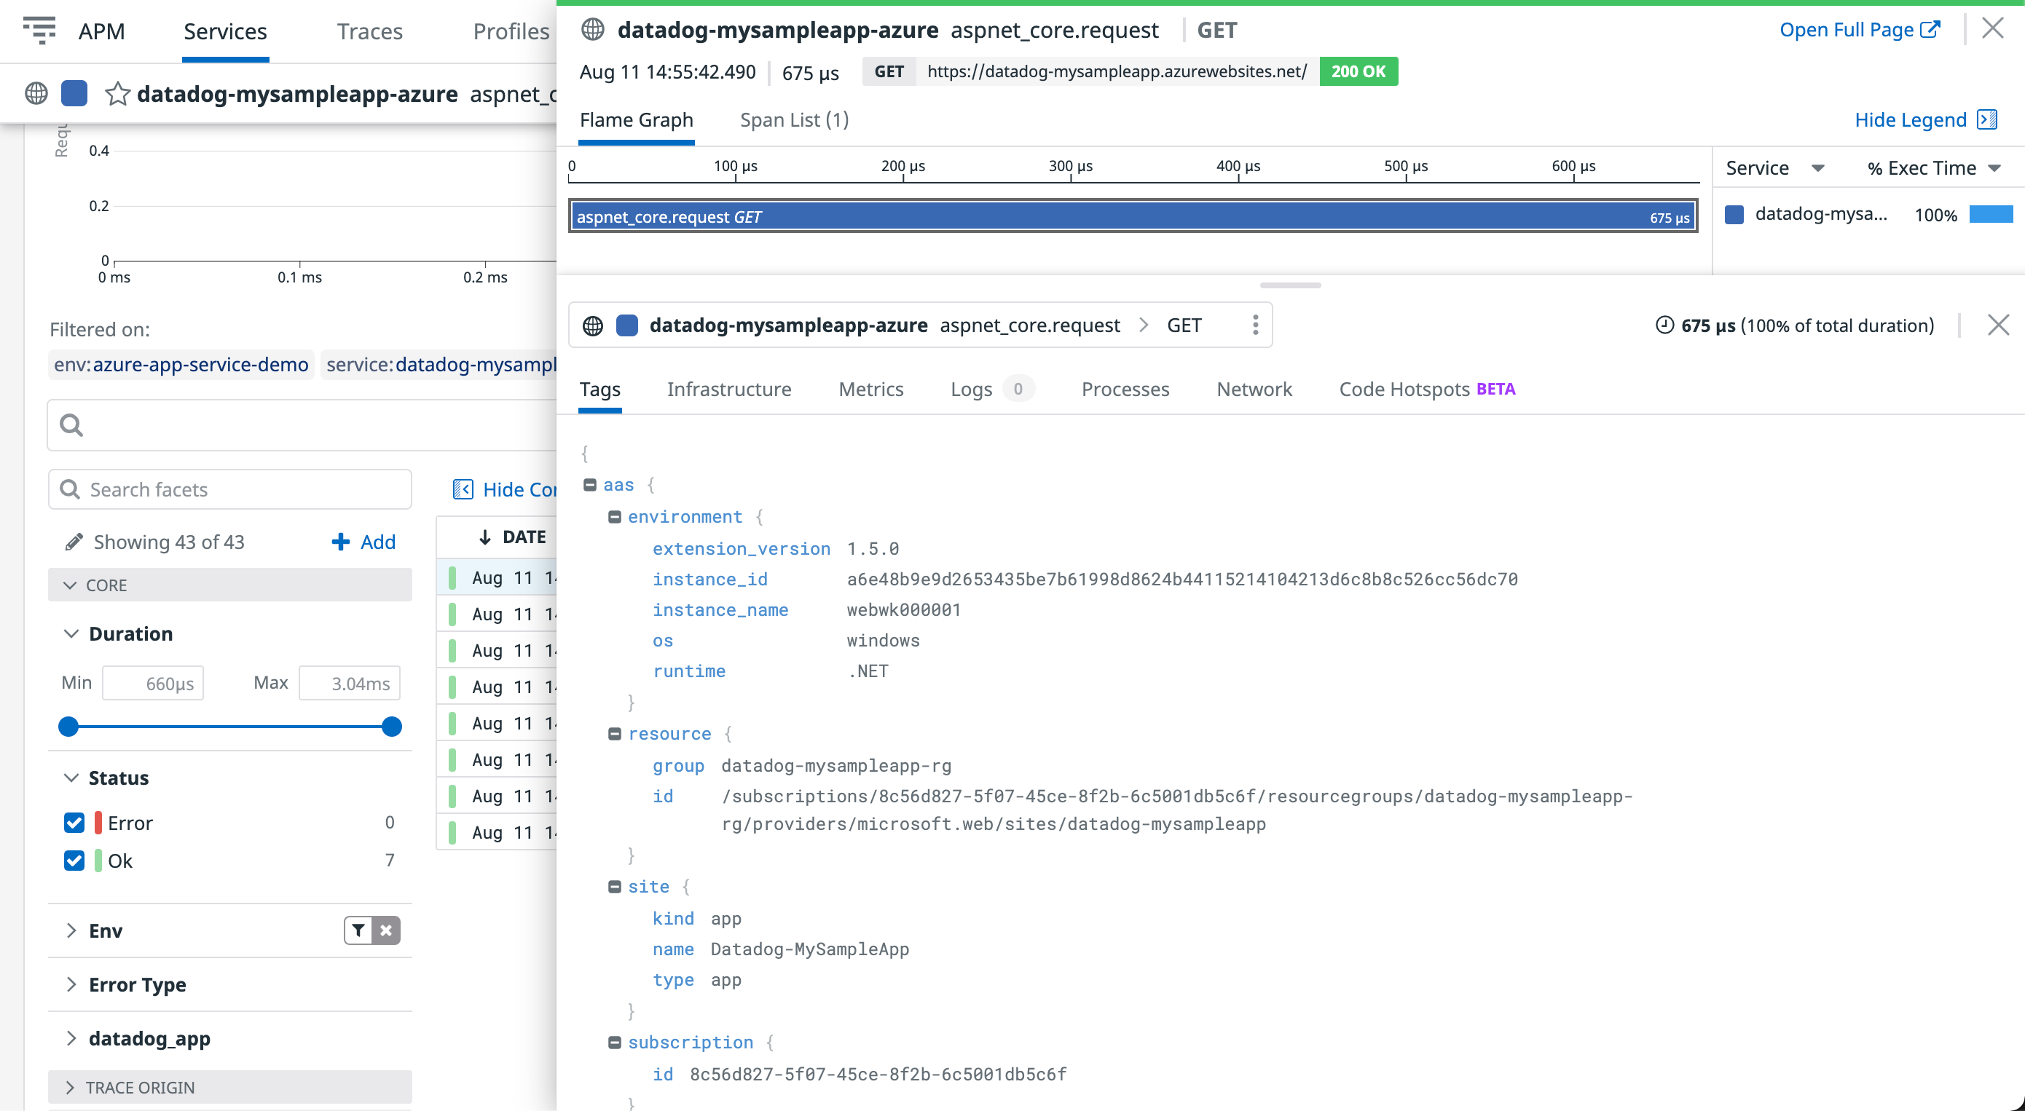Click the Open Full Page link
Viewport: 2025px width, 1111px height.
point(1860,29)
